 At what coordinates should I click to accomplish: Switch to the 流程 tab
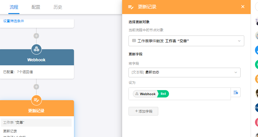coord(14,7)
